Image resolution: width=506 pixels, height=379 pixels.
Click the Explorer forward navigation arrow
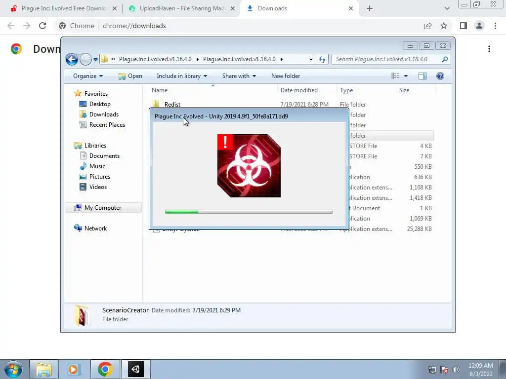pos(85,59)
